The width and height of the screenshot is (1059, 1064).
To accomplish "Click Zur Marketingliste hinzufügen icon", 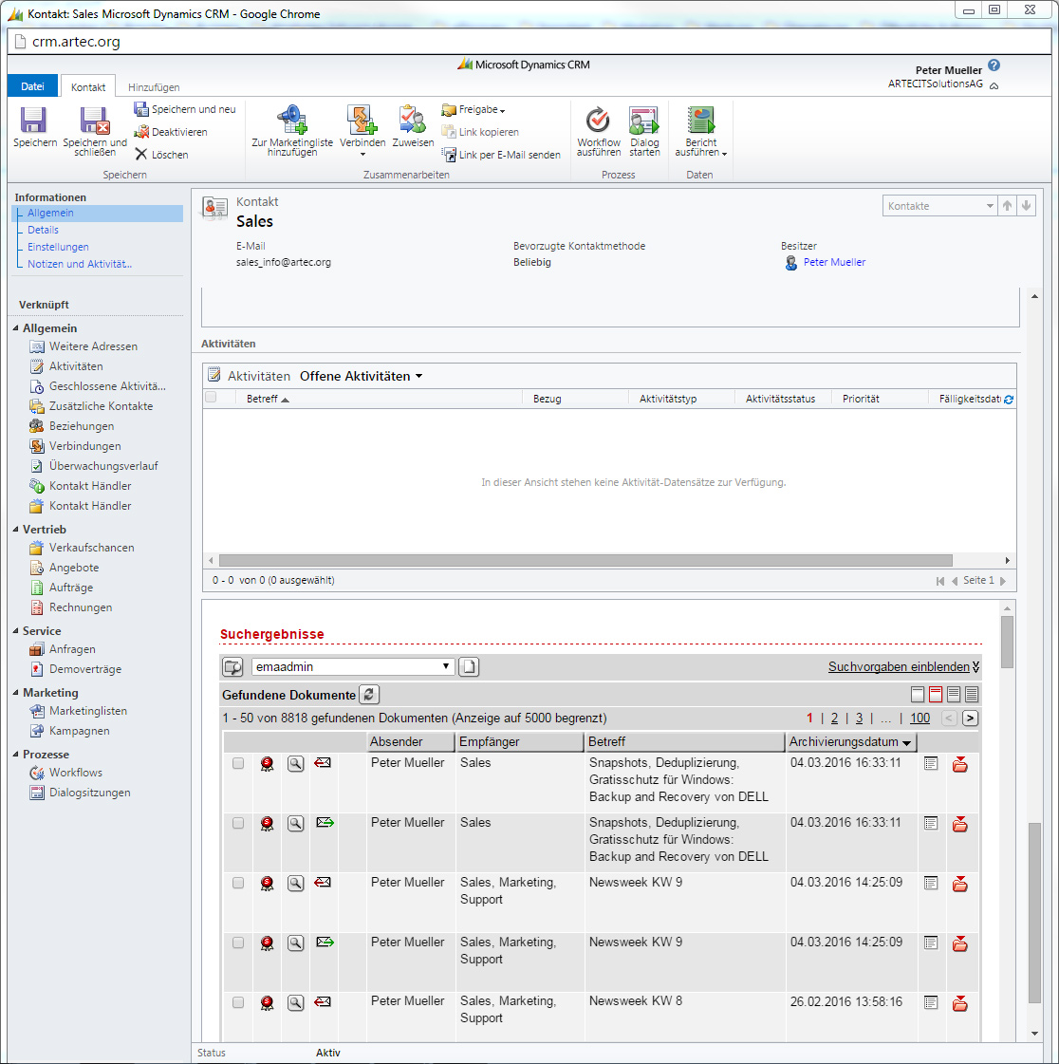I will (x=291, y=120).
